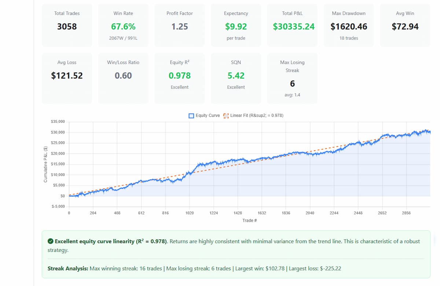The width and height of the screenshot is (440, 286).
Task: Click the 18 trades drawdown subtext
Action: pos(349,38)
